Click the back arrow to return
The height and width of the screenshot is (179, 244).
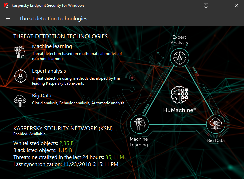click(8, 19)
